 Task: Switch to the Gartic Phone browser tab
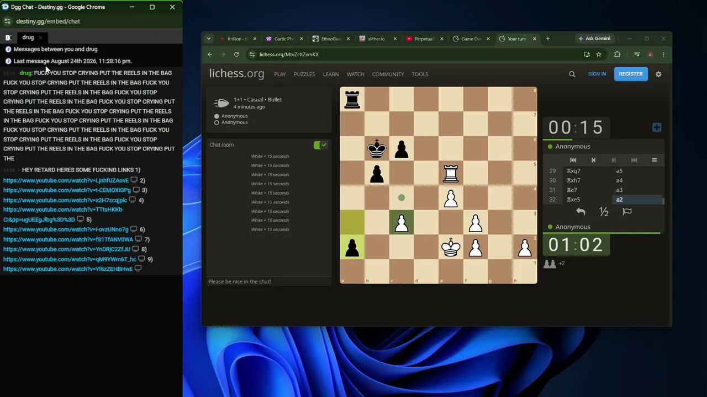284,39
